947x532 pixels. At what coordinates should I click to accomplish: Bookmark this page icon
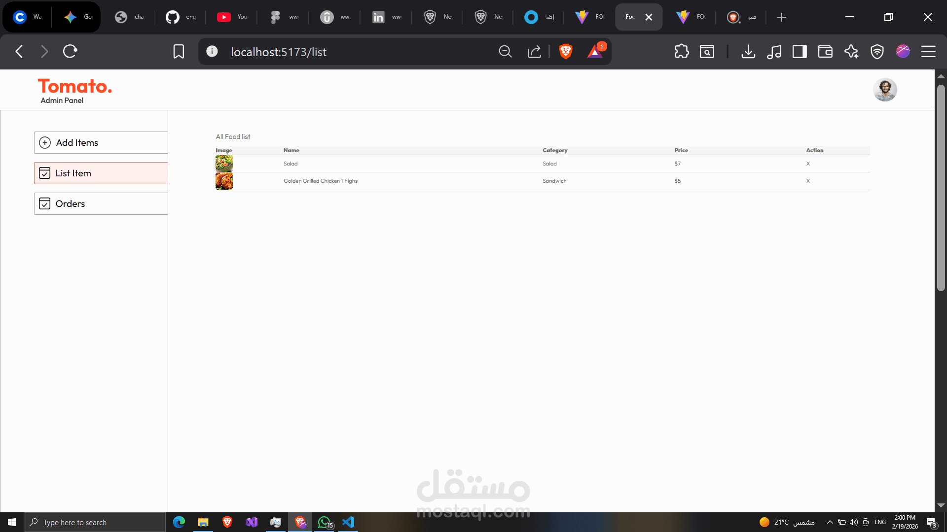(x=179, y=52)
